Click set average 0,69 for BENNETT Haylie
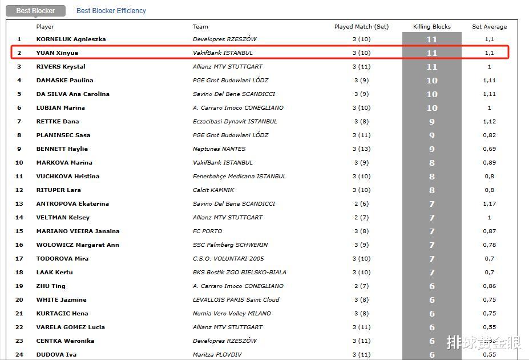 [489, 149]
